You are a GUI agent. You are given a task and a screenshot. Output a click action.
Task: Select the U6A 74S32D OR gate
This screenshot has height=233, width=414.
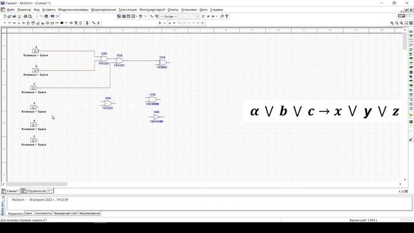(108, 104)
